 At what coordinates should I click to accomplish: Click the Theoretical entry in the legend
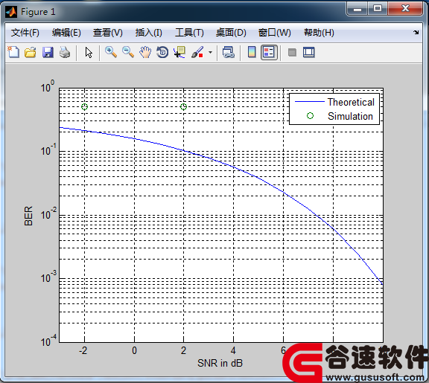click(x=351, y=102)
